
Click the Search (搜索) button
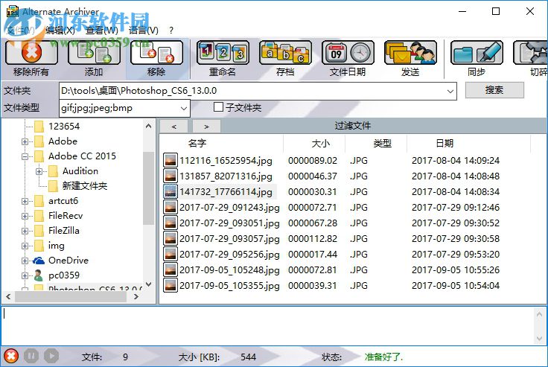pos(494,90)
